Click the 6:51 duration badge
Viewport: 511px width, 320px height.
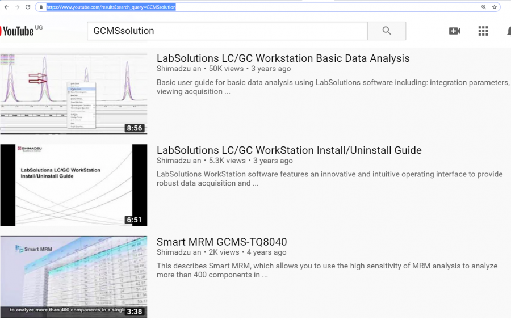click(x=135, y=220)
